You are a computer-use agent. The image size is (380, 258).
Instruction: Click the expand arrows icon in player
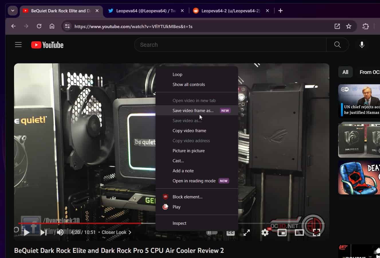point(247,233)
